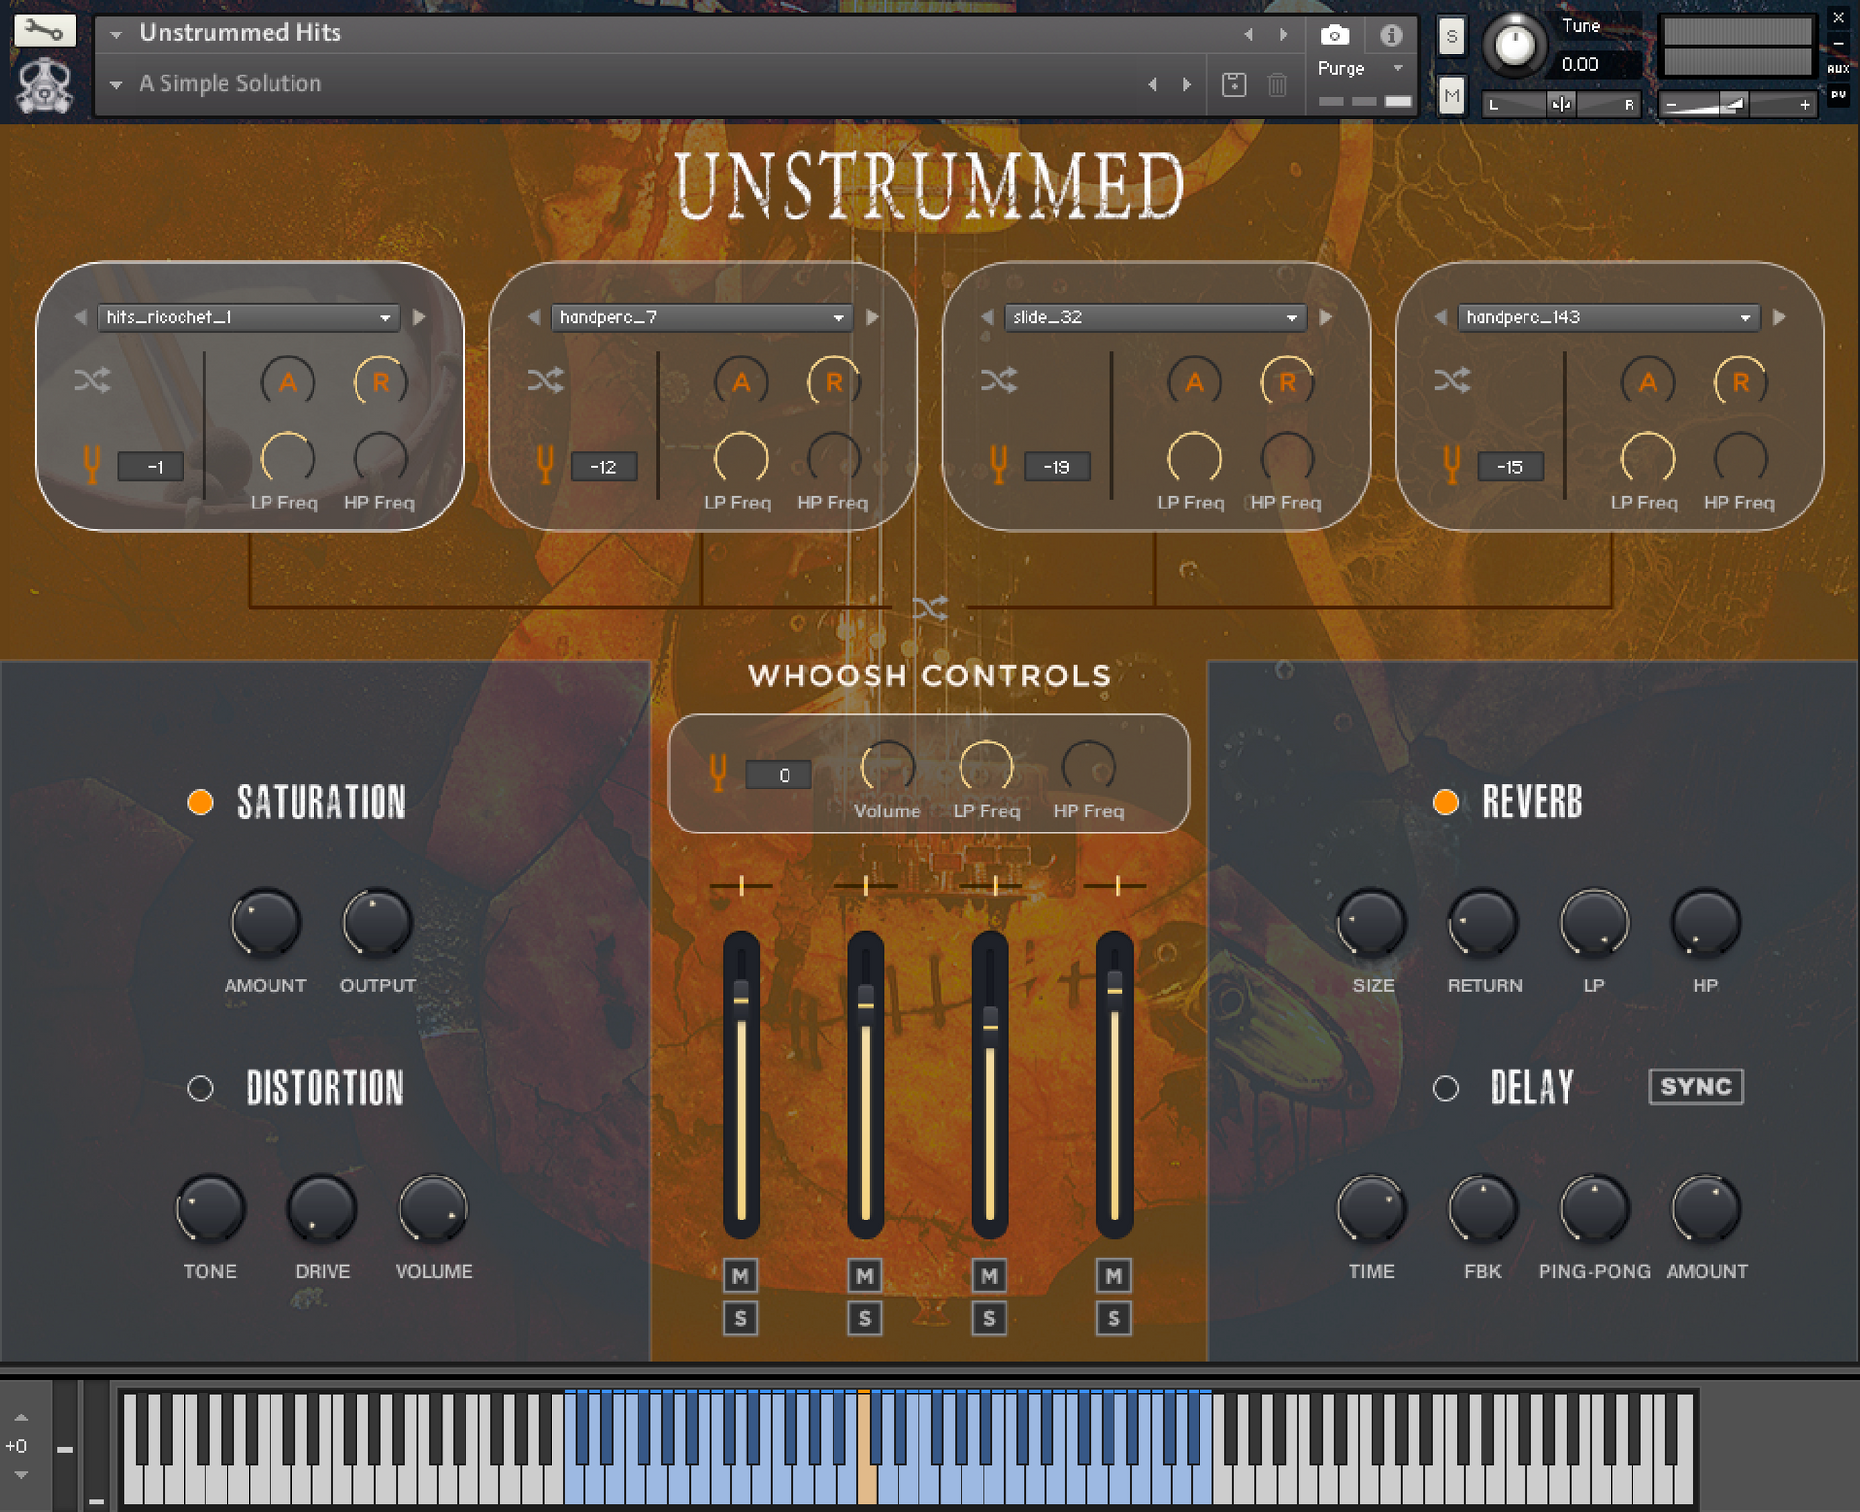Turn on the Delay effect
This screenshot has height=1512, width=1860.
(1445, 1089)
